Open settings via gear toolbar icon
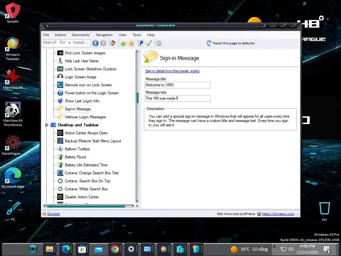341x256 pixels. (159, 43)
